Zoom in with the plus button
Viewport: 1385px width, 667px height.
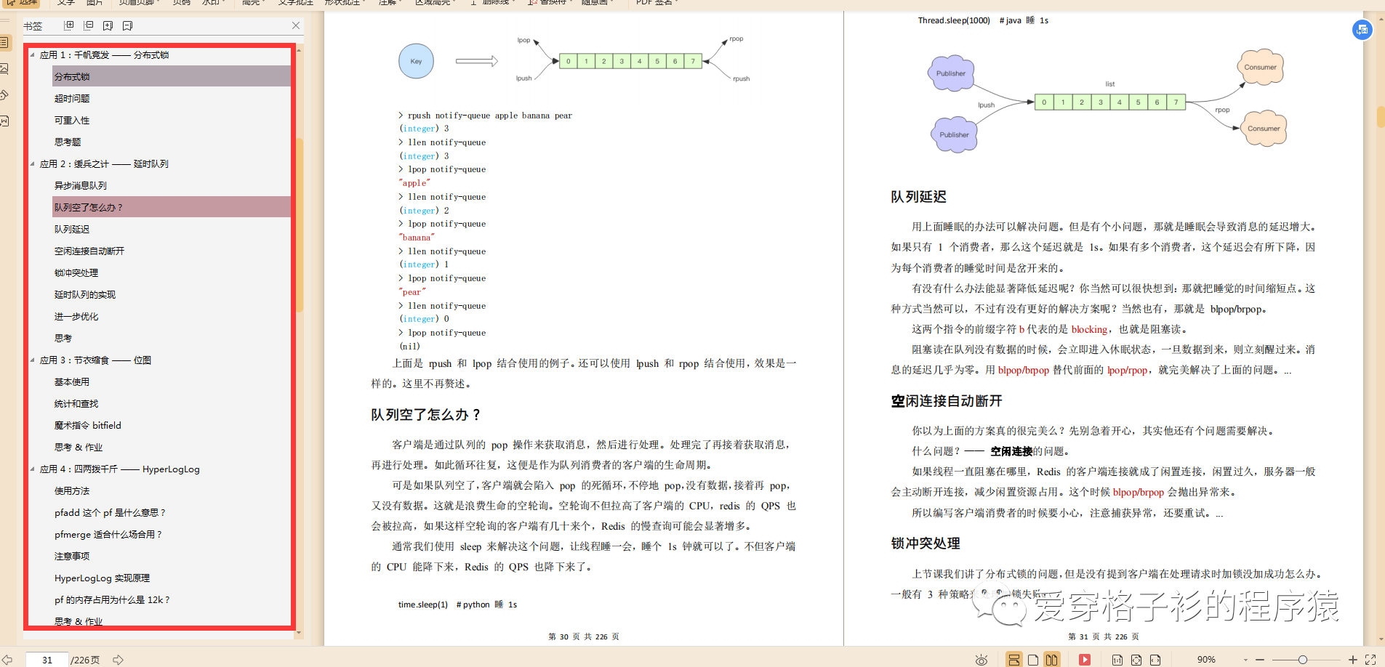(1353, 660)
